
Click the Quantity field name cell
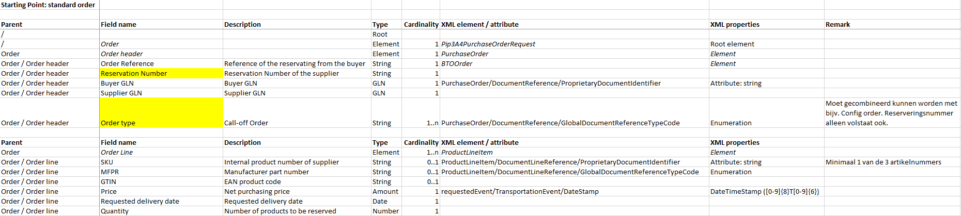tap(115, 211)
